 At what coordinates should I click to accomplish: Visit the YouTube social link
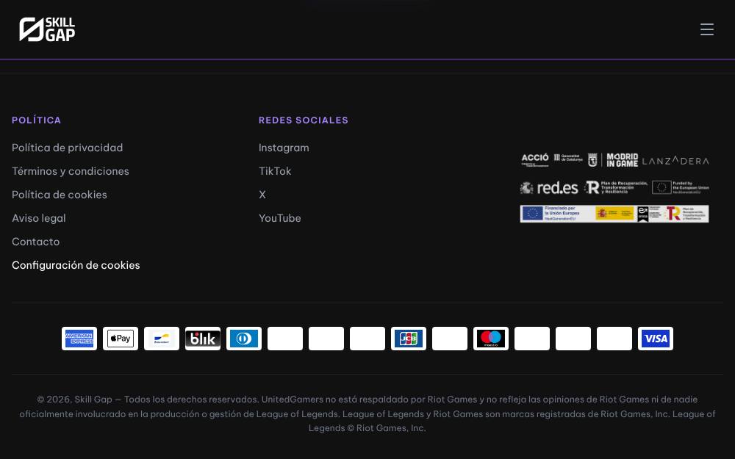pyautogui.click(x=279, y=218)
